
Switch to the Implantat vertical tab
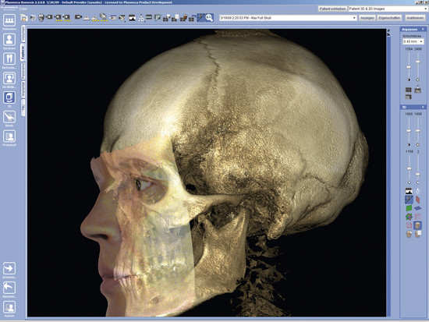click(x=23, y=90)
